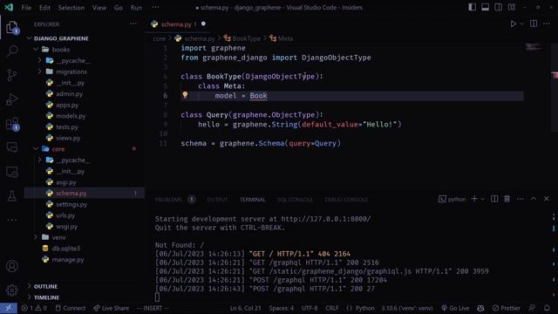The height and width of the screenshot is (314, 558).
Task: Open the View menu
Action: click(99, 8)
